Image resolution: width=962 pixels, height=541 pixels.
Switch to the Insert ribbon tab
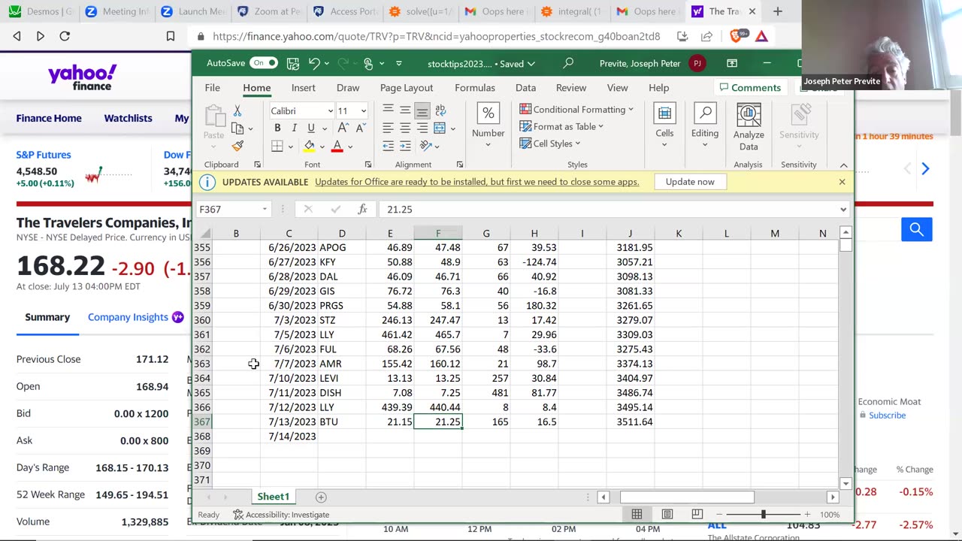(x=304, y=88)
